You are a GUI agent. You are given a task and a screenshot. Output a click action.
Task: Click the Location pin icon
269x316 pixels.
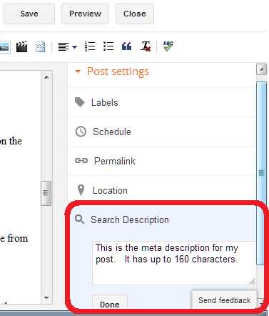81,190
